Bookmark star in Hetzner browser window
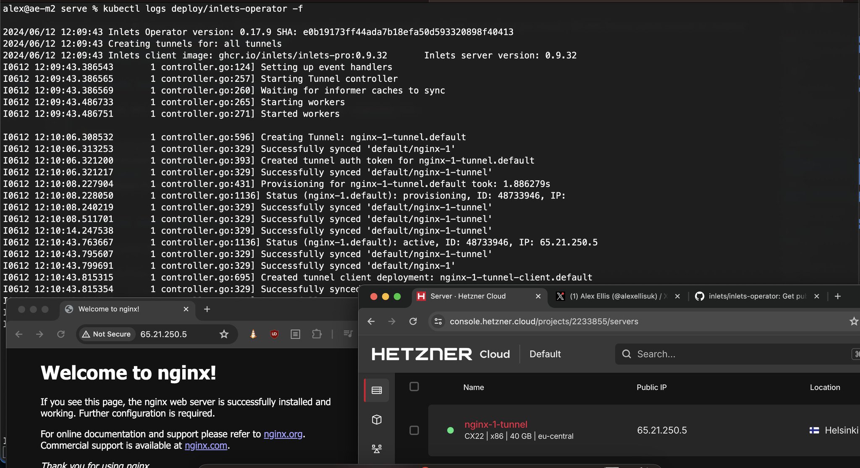Image resolution: width=860 pixels, height=468 pixels. coord(854,321)
